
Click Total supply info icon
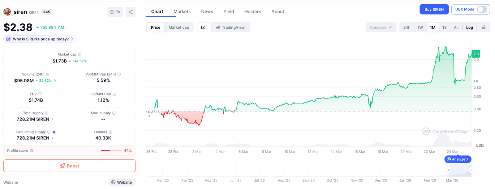pos(47,113)
